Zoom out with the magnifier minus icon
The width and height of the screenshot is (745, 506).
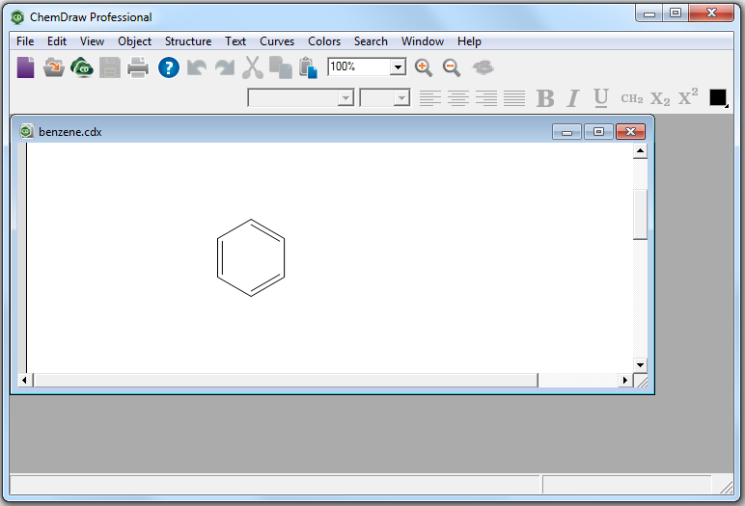[x=452, y=67]
